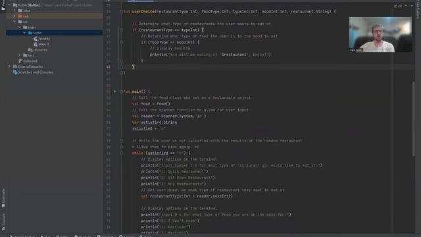Click the Main.kt Kotlin file icon

tap(36, 44)
